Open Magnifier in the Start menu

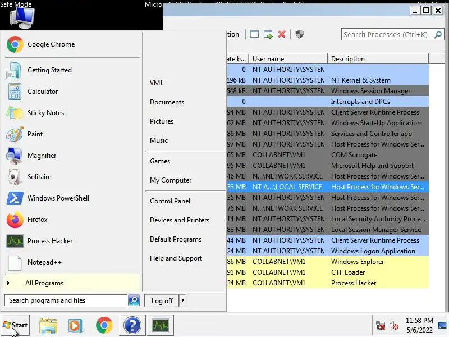(72, 156)
